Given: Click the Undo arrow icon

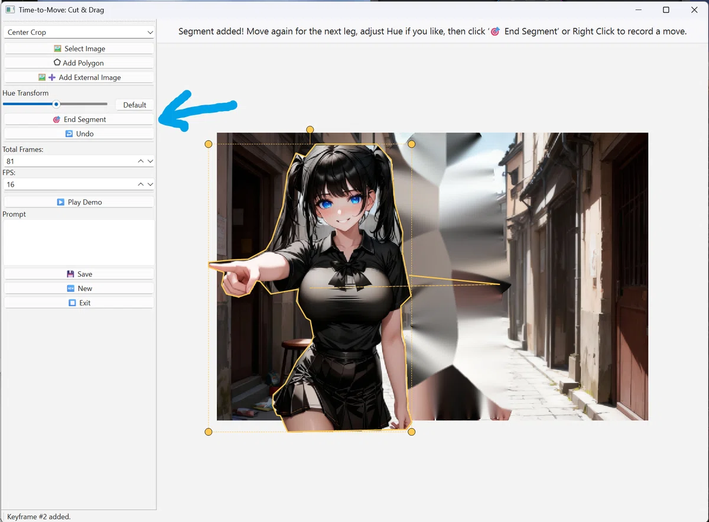Looking at the screenshot, I should click(69, 134).
